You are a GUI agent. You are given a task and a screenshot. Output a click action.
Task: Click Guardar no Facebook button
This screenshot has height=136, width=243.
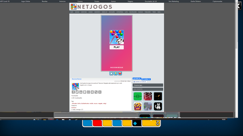tap(140, 82)
